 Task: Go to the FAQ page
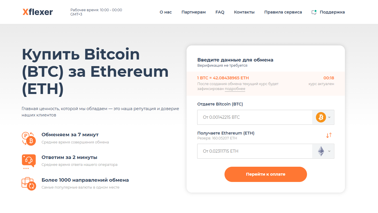click(x=220, y=12)
